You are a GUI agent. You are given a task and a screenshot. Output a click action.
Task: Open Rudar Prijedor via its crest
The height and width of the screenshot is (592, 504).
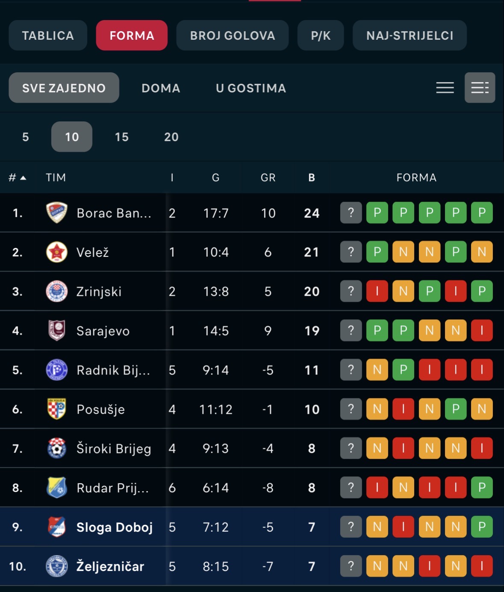coord(57,488)
